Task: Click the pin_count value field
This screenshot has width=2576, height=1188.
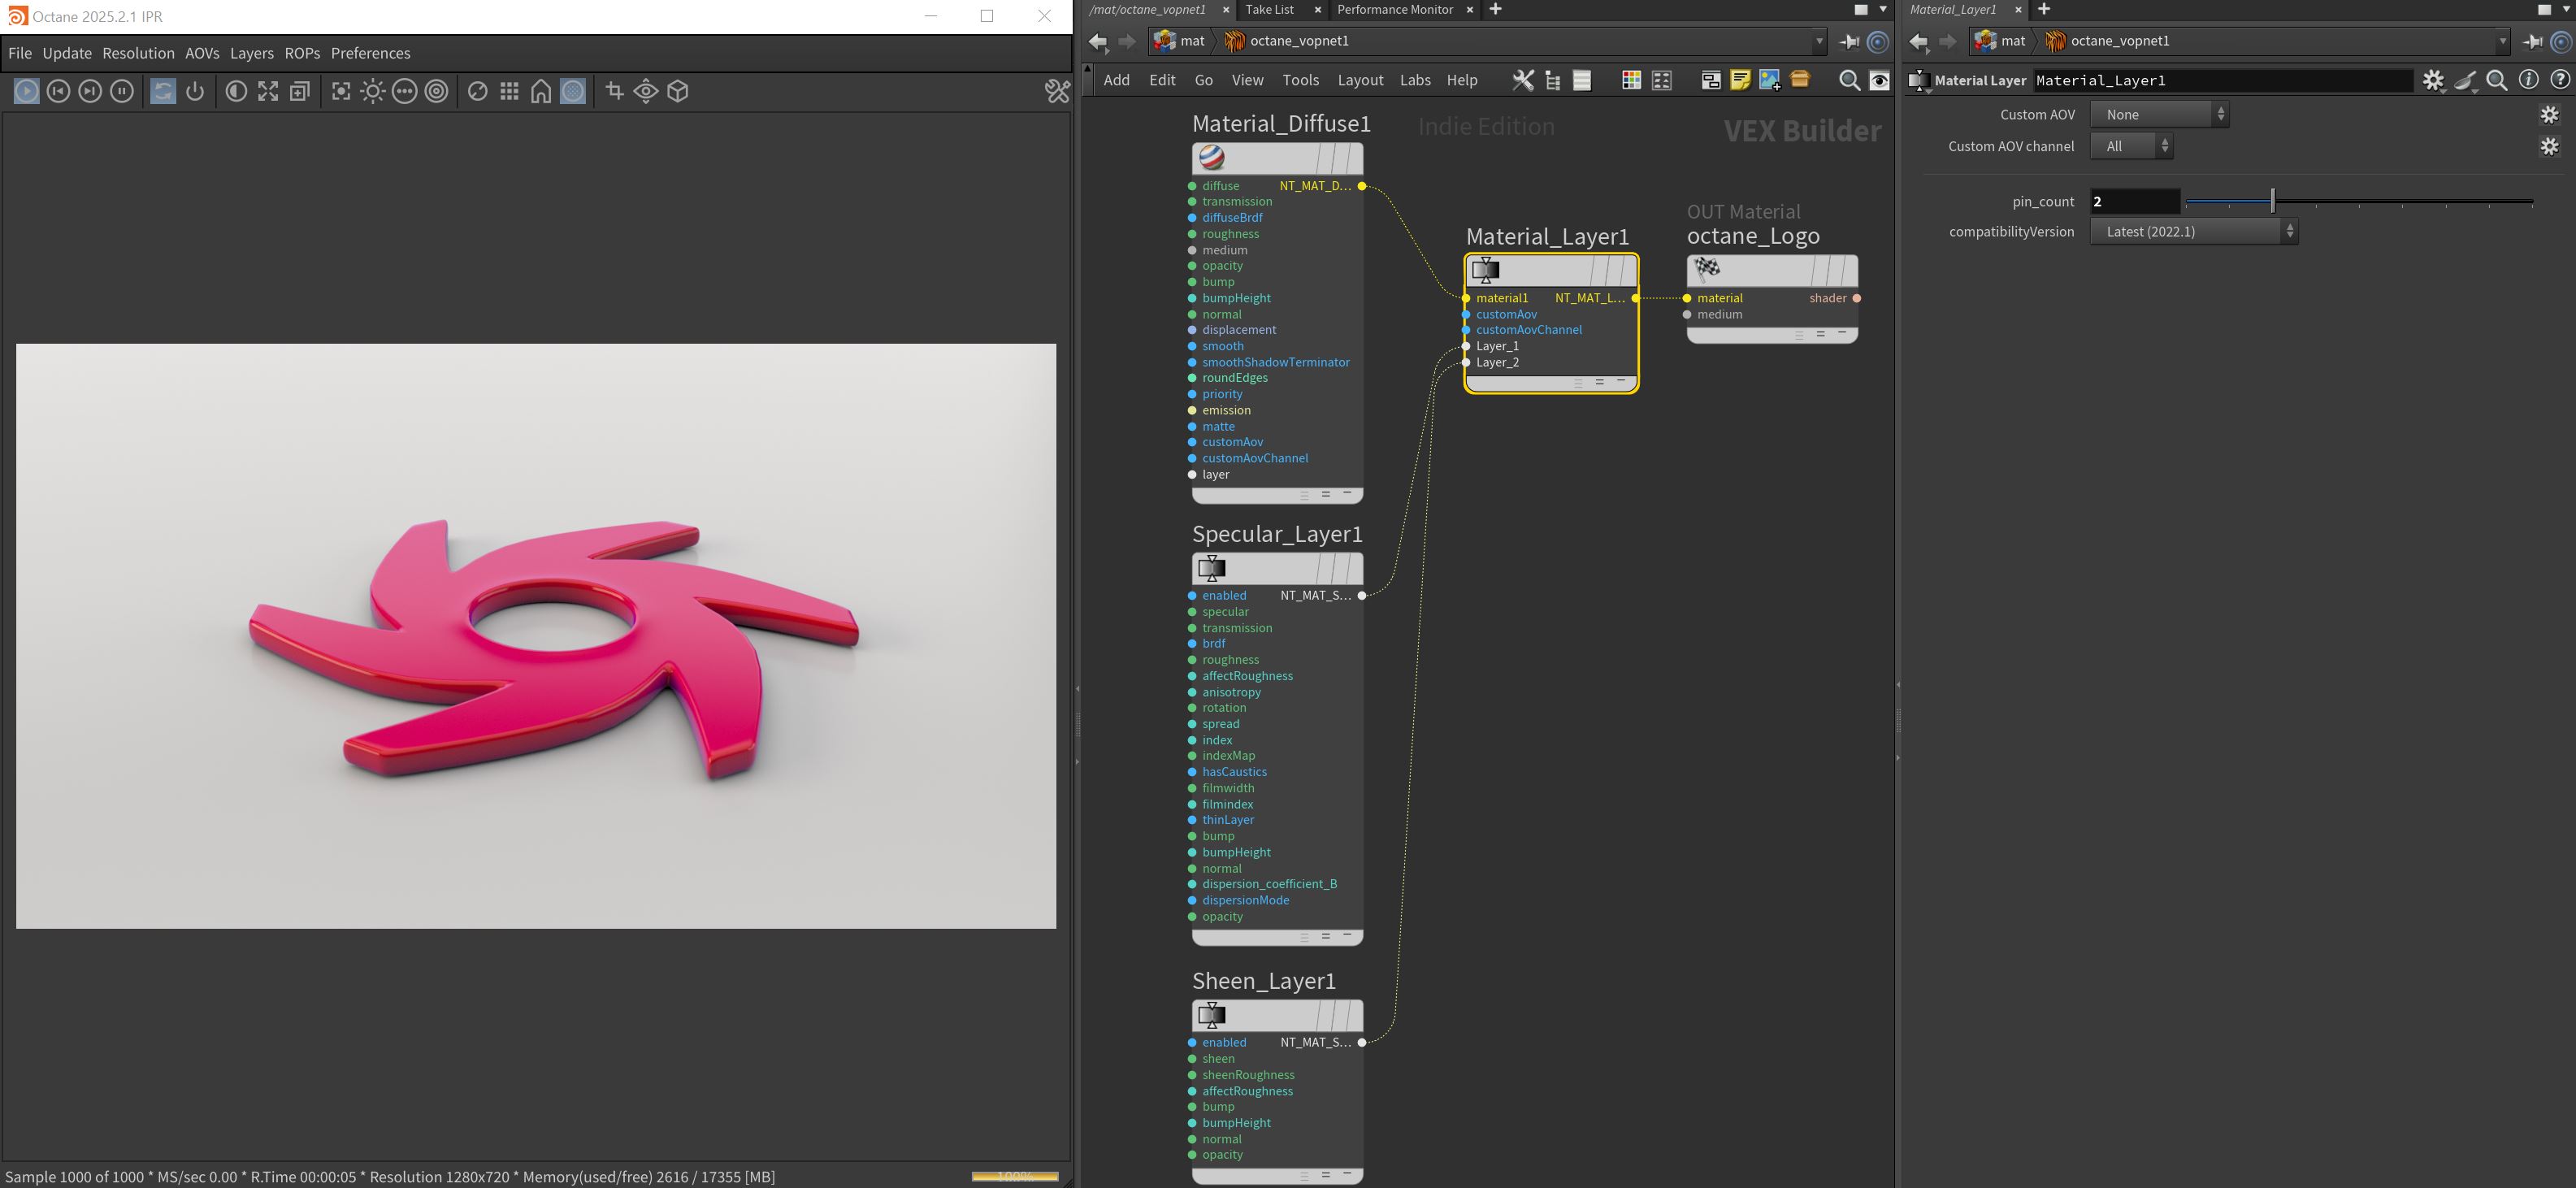Action: point(2133,201)
